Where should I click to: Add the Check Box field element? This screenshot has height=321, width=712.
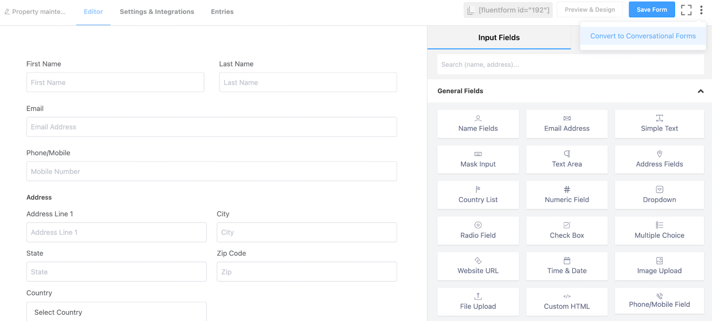(566, 231)
